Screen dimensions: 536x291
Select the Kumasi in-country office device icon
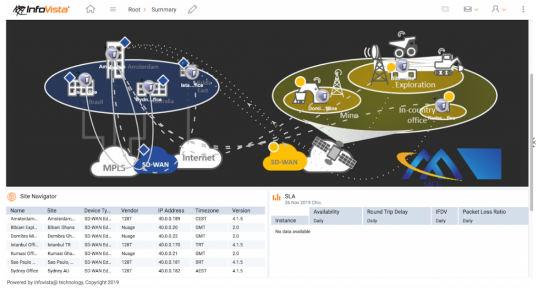tap(442, 105)
